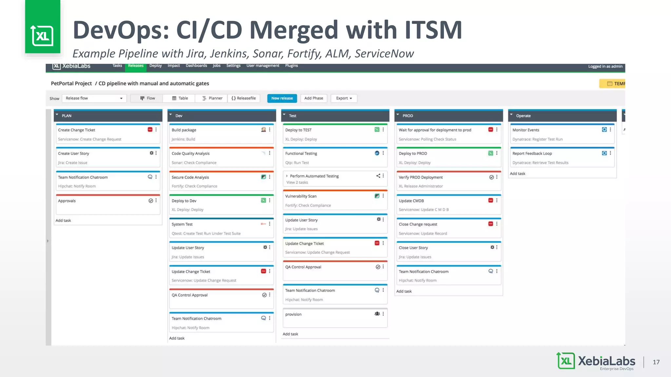
Task: Open the Dashboards menu
Action: [196, 66]
